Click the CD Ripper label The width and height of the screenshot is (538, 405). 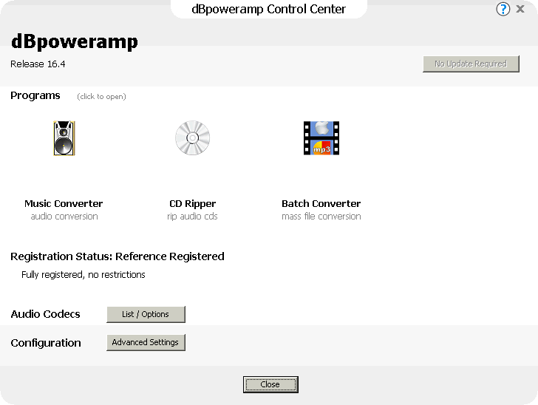point(192,203)
